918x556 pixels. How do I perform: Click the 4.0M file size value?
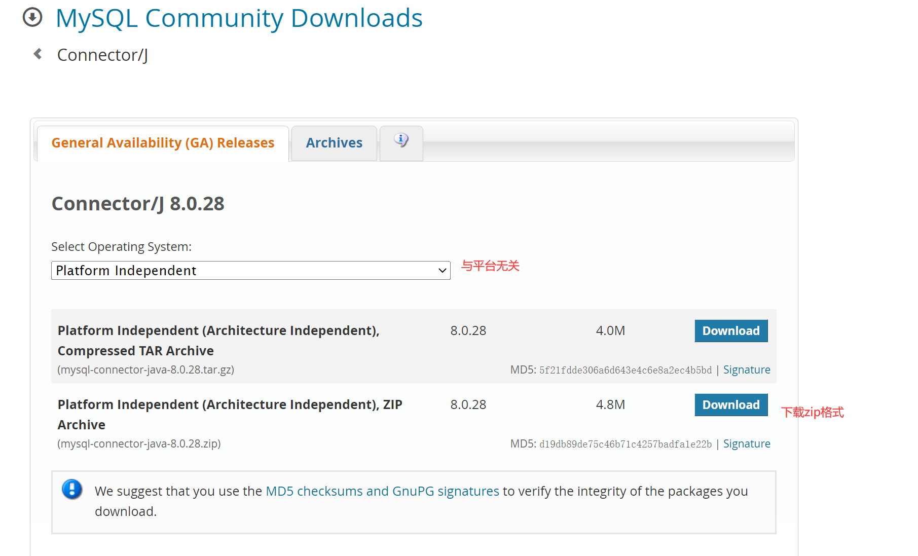610,331
